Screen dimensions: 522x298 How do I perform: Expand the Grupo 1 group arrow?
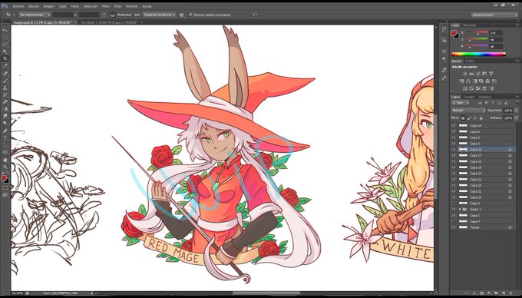point(460,209)
